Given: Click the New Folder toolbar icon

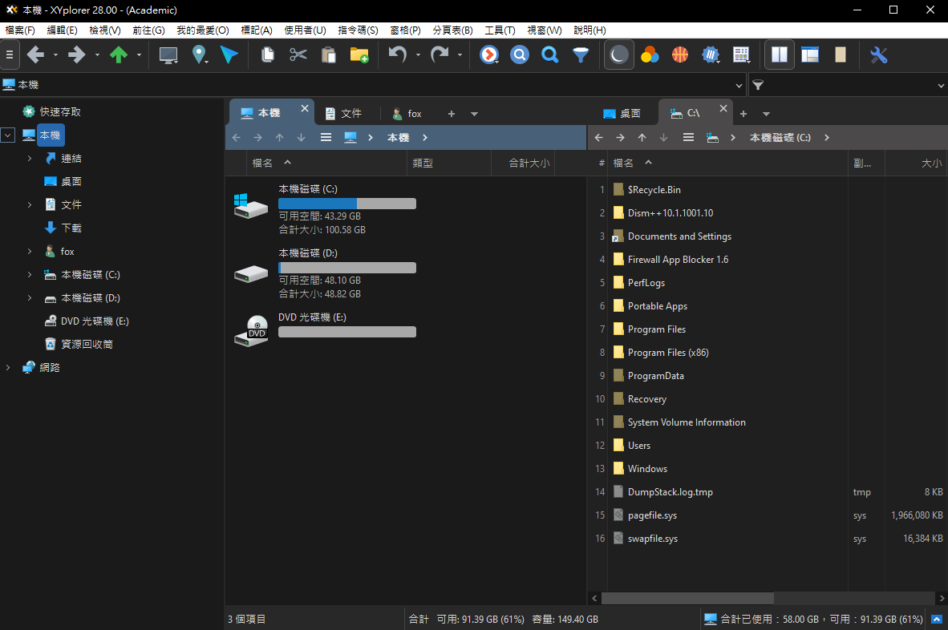Looking at the screenshot, I should (359, 55).
